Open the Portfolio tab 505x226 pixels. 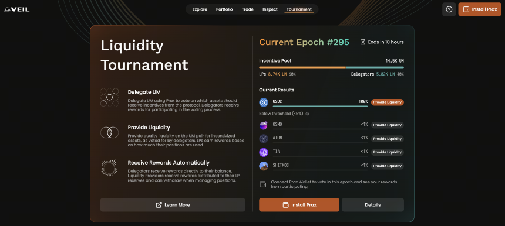coord(224,9)
